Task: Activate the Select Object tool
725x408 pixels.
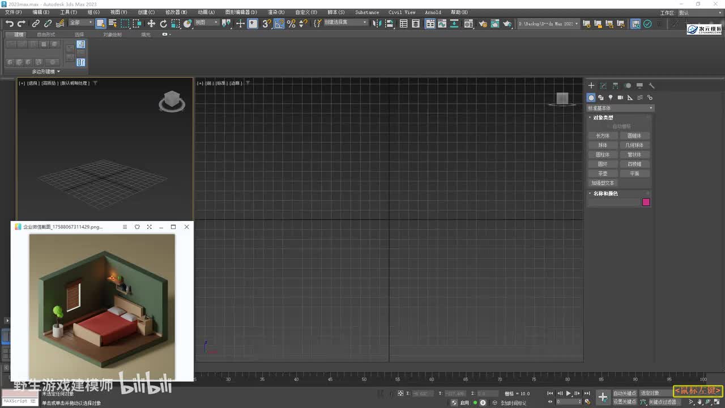Action: (x=100, y=23)
